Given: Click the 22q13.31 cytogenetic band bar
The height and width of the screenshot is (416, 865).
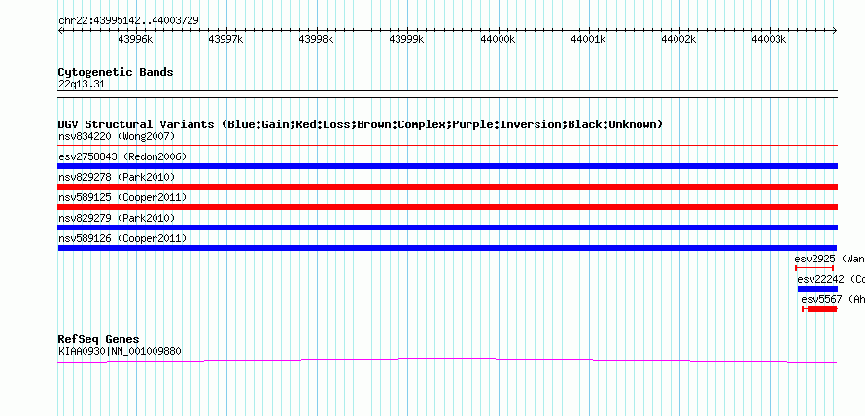Looking at the screenshot, I should pyautogui.click(x=448, y=94).
